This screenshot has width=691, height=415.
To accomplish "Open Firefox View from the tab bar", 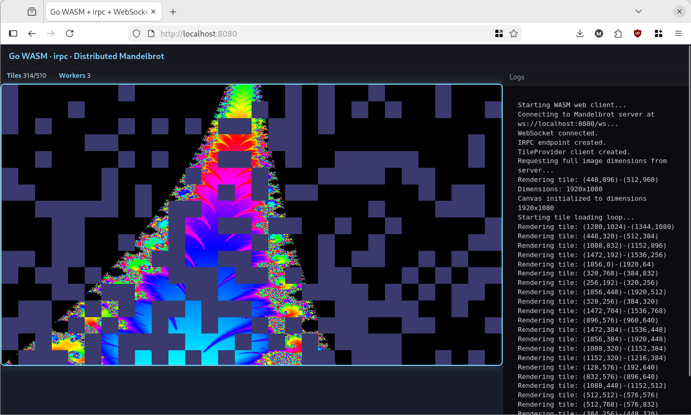I will pos(32,11).
